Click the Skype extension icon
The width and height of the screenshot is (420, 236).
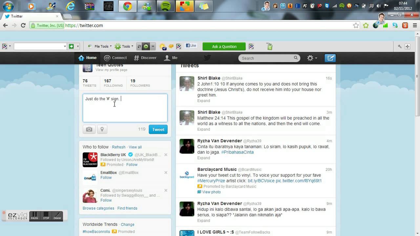(x=395, y=25)
